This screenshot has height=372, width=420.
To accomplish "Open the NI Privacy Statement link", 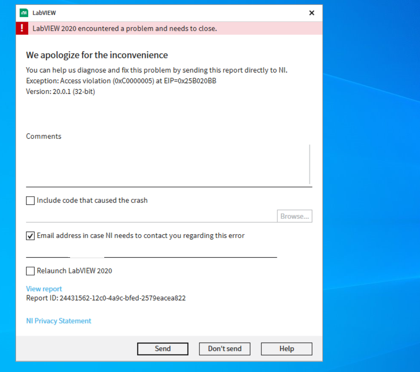I will [59, 321].
